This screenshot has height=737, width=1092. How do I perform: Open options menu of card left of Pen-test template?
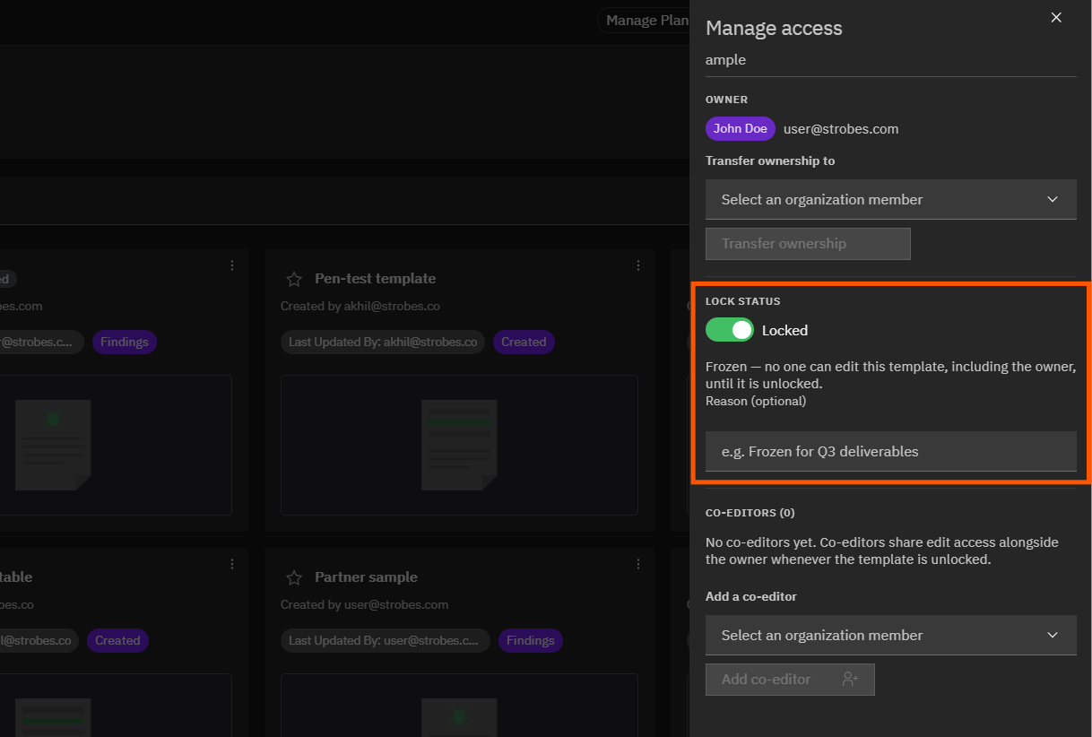click(232, 265)
